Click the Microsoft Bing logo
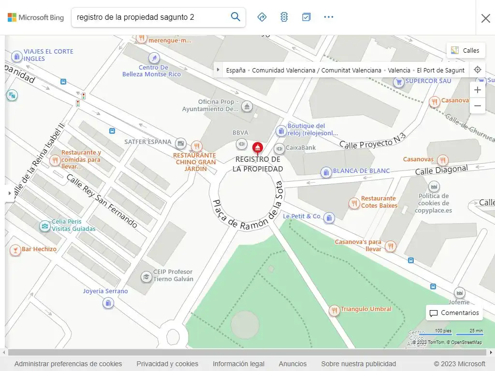Viewport: 495px width, 371px height. 36,17
